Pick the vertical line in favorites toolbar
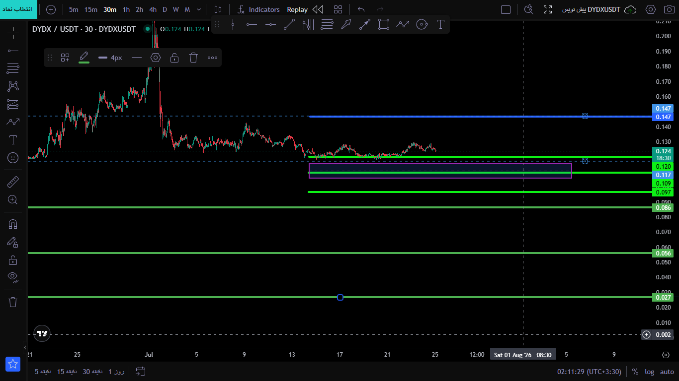Viewport: 679px width, 381px height. (233, 24)
